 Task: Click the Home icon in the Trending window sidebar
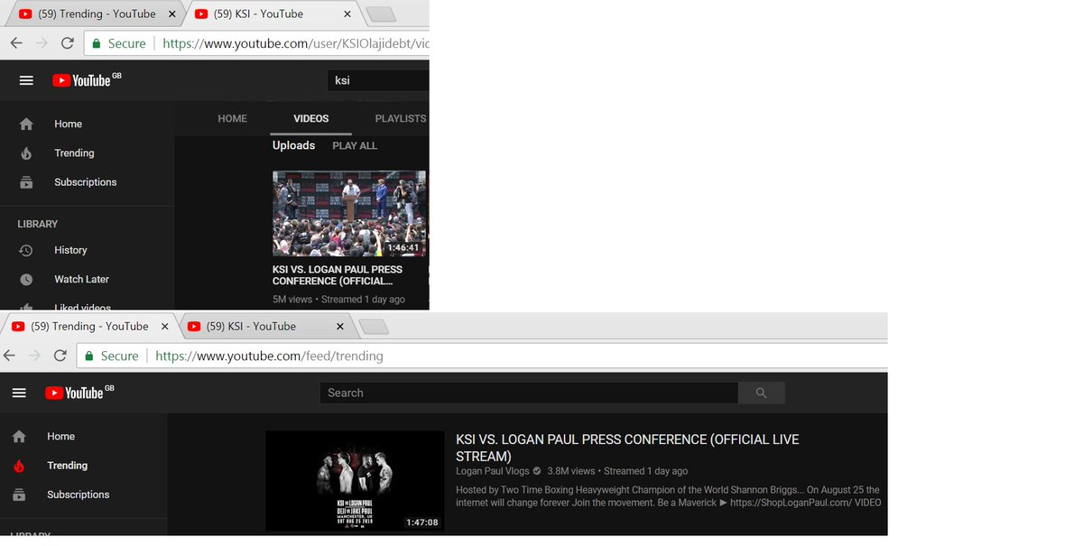(19, 436)
